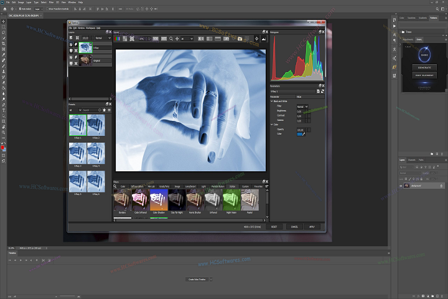Screen dimensions: 448x299
Task: Open the Filter Normal dropdown in Parameters
Action: [x=302, y=107]
